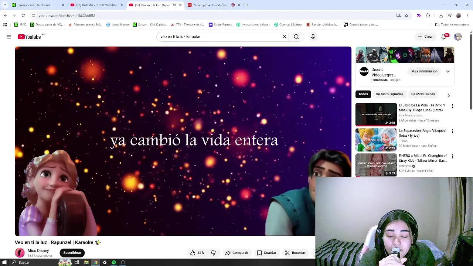Open a new browser tab
This screenshot has height=266, width=473.
tap(248, 5)
